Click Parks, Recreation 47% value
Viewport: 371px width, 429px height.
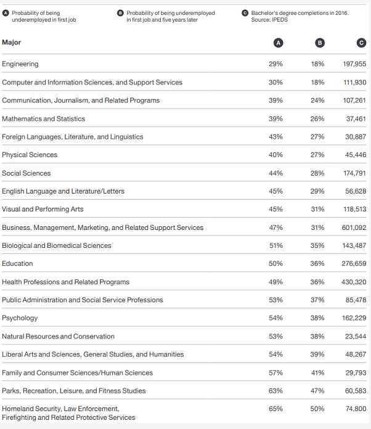(317, 391)
